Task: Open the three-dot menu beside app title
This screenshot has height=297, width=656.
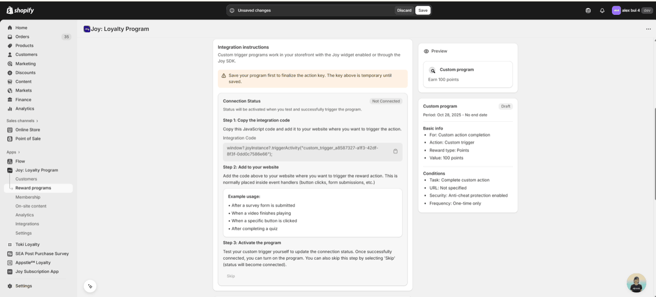Action: (x=648, y=29)
